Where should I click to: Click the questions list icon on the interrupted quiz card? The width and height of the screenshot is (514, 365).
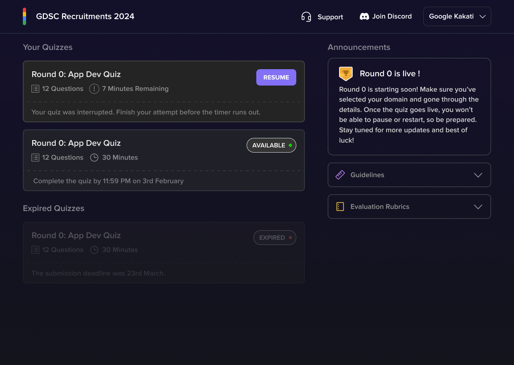tap(35, 89)
